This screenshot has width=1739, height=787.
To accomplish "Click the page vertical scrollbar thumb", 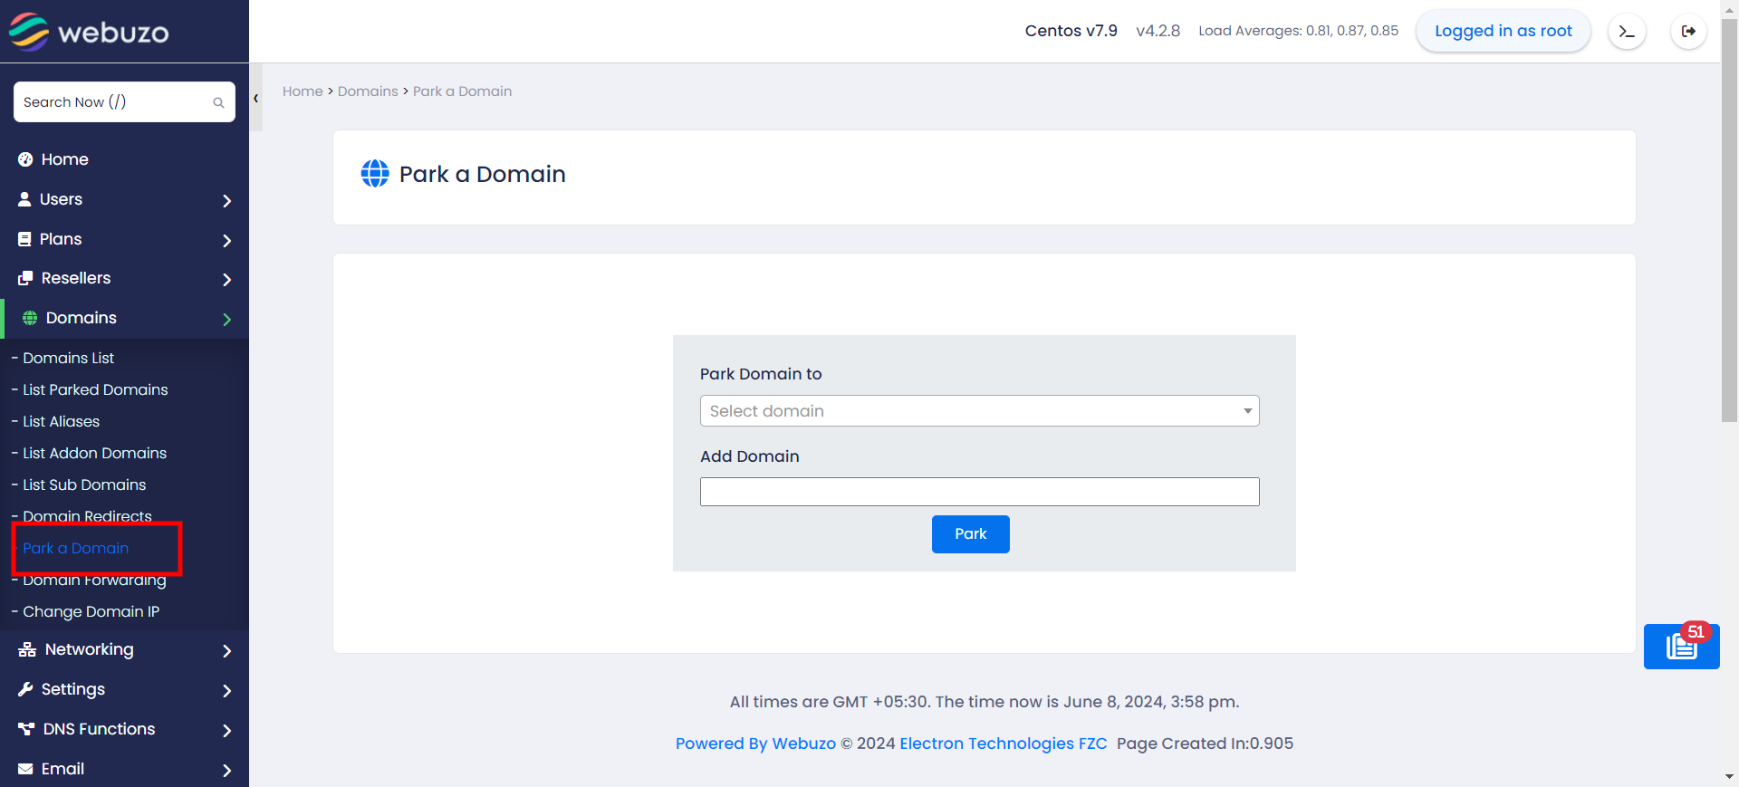I will 1729,221.
